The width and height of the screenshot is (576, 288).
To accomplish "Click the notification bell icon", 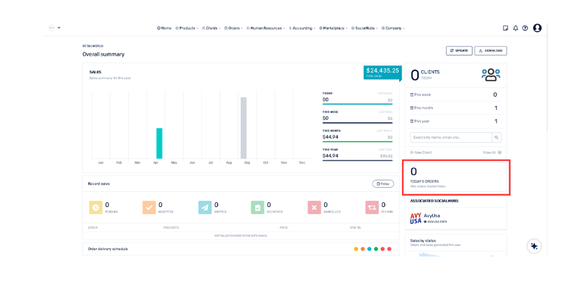I will coord(516,28).
